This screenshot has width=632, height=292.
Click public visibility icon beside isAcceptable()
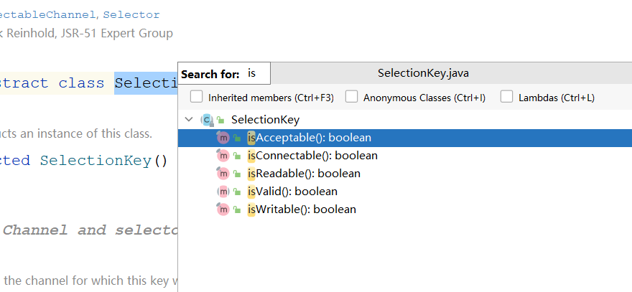(x=237, y=138)
